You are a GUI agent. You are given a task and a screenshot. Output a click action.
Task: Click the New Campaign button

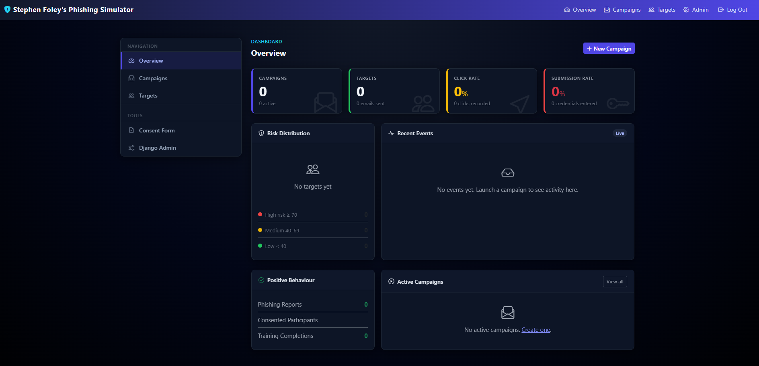click(609, 48)
